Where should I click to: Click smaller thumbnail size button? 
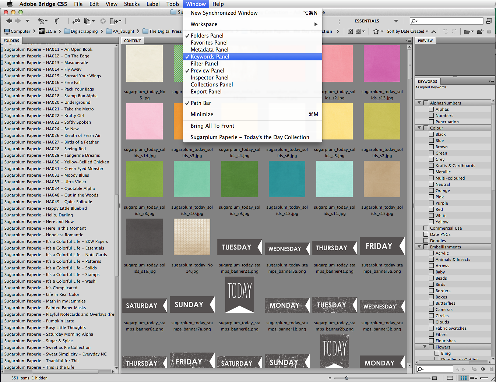click(x=330, y=378)
